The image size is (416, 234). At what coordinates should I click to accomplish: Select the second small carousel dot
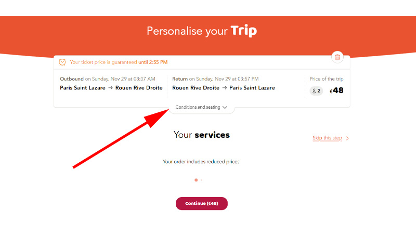coord(202,180)
